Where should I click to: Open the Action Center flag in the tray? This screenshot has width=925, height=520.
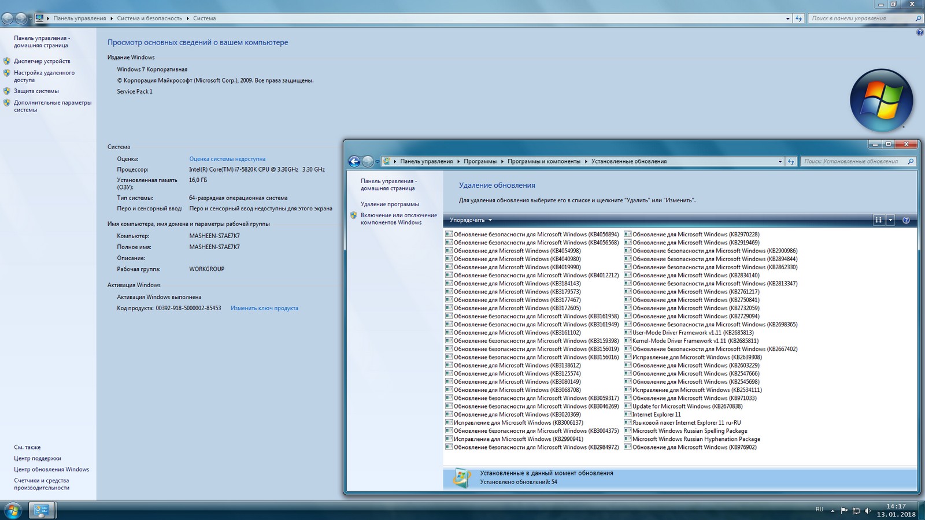844,511
